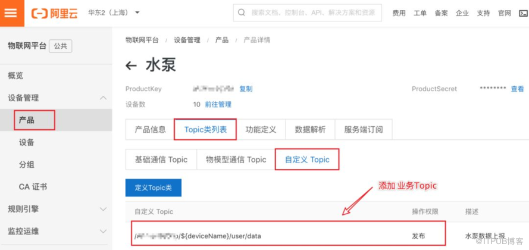The image size is (529, 250).
Task: Click the 物联网平台 sidebar title
Action: [27, 46]
